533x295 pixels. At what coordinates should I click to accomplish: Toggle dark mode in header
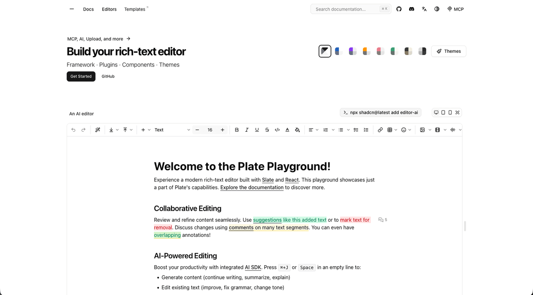point(437,9)
